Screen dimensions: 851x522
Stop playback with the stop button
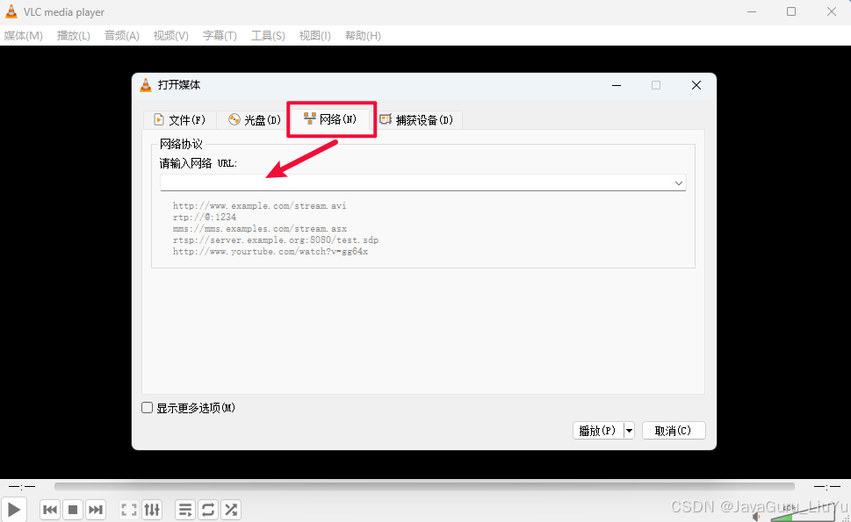73,510
